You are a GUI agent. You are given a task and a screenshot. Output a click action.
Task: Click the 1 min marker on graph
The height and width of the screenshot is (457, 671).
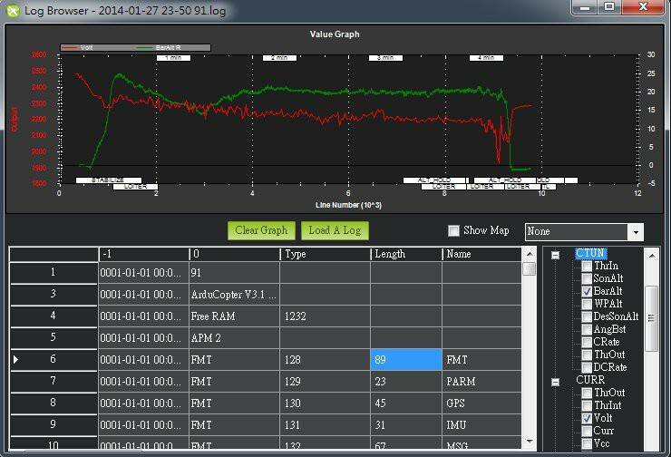(x=173, y=57)
